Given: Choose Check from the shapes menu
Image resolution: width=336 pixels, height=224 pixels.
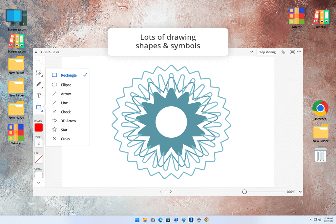Looking at the screenshot, I should click(68, 112).
